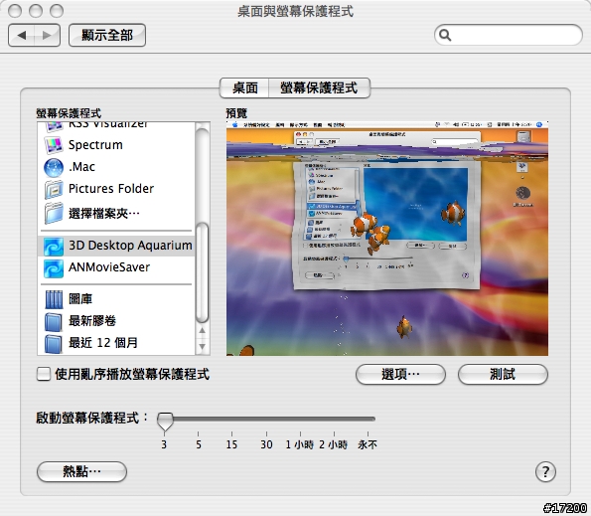Viewport: 591px width, 516px height.
Task: Click the forward arrow navigation button
Action: point(47,36)
